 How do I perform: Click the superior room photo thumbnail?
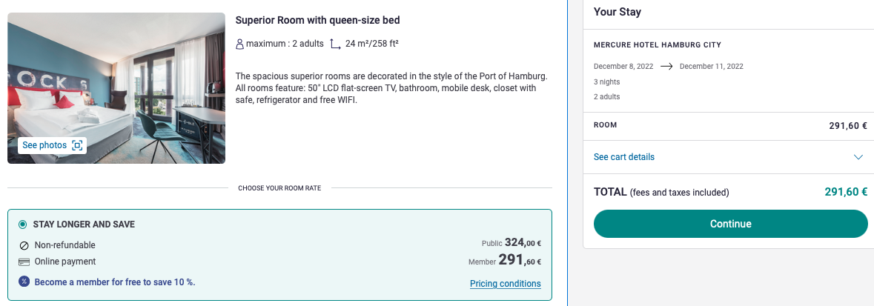(x=116, y=88)
